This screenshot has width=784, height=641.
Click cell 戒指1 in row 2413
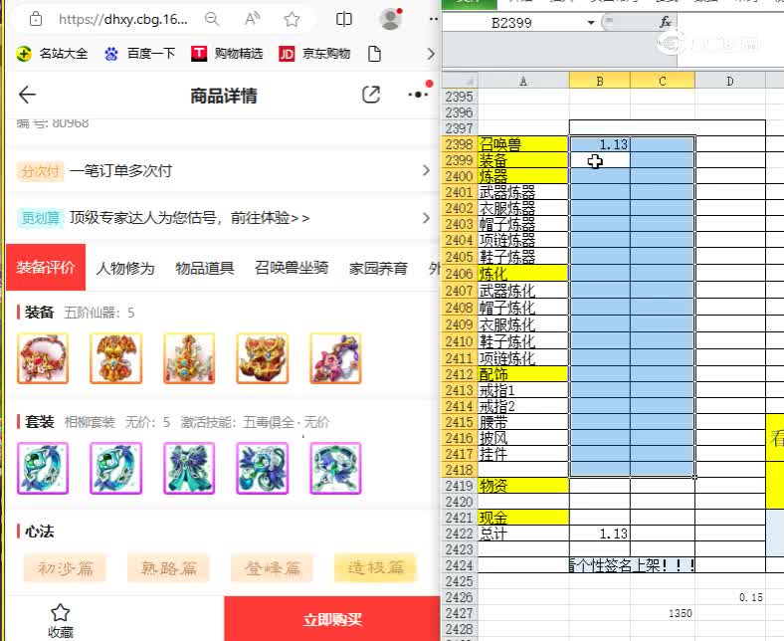523,390
